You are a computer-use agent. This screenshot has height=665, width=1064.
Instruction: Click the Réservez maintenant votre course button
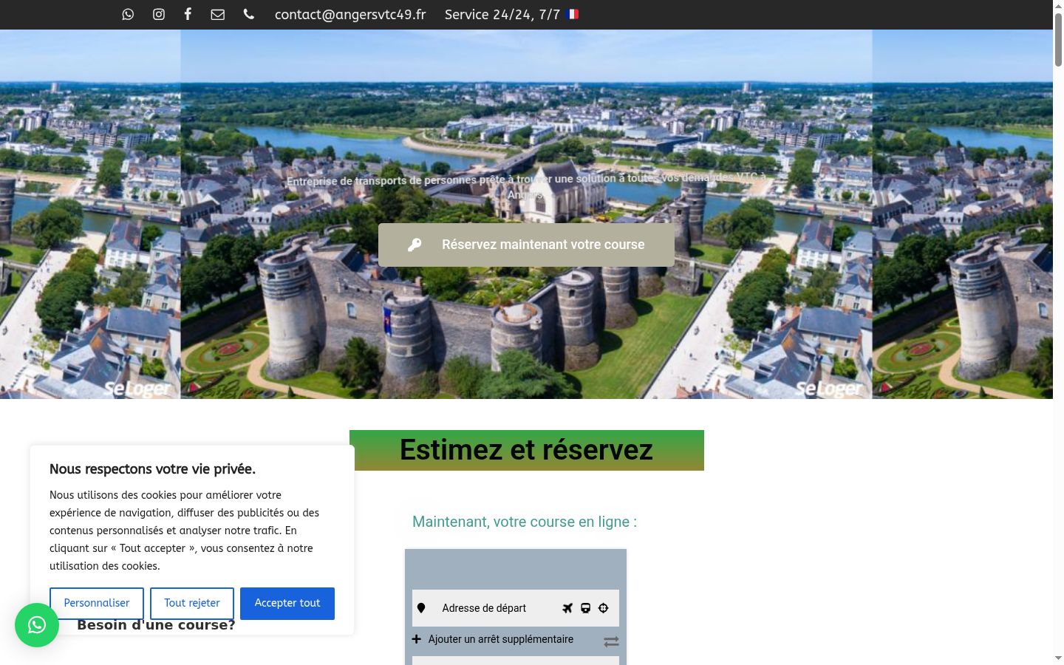(x=526, y=245)
